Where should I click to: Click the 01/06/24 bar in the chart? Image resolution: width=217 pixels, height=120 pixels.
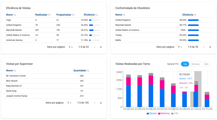pos(151,90)
